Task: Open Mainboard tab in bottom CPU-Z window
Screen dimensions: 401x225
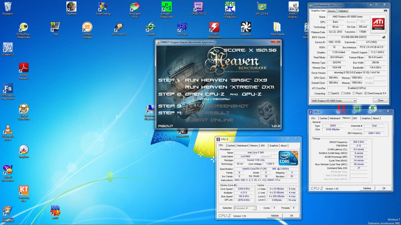Action: 242,145
